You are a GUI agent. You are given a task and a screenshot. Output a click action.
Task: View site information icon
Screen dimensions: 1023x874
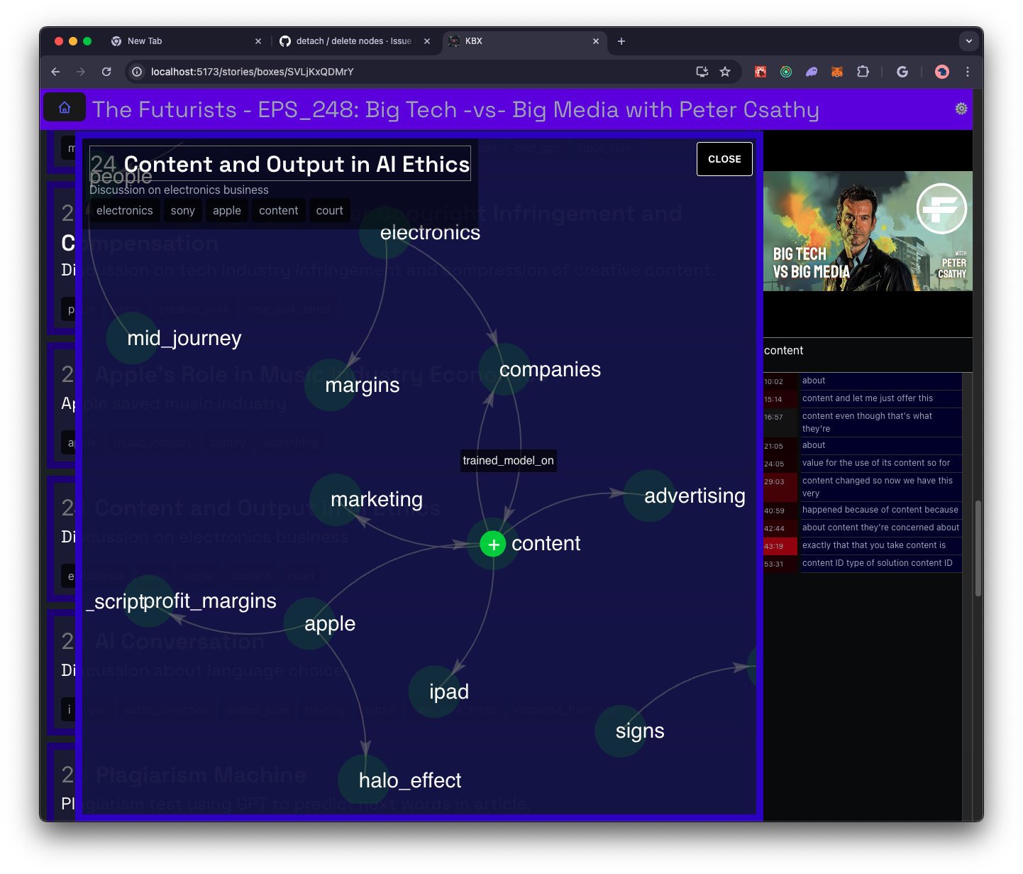coord(138,72)
